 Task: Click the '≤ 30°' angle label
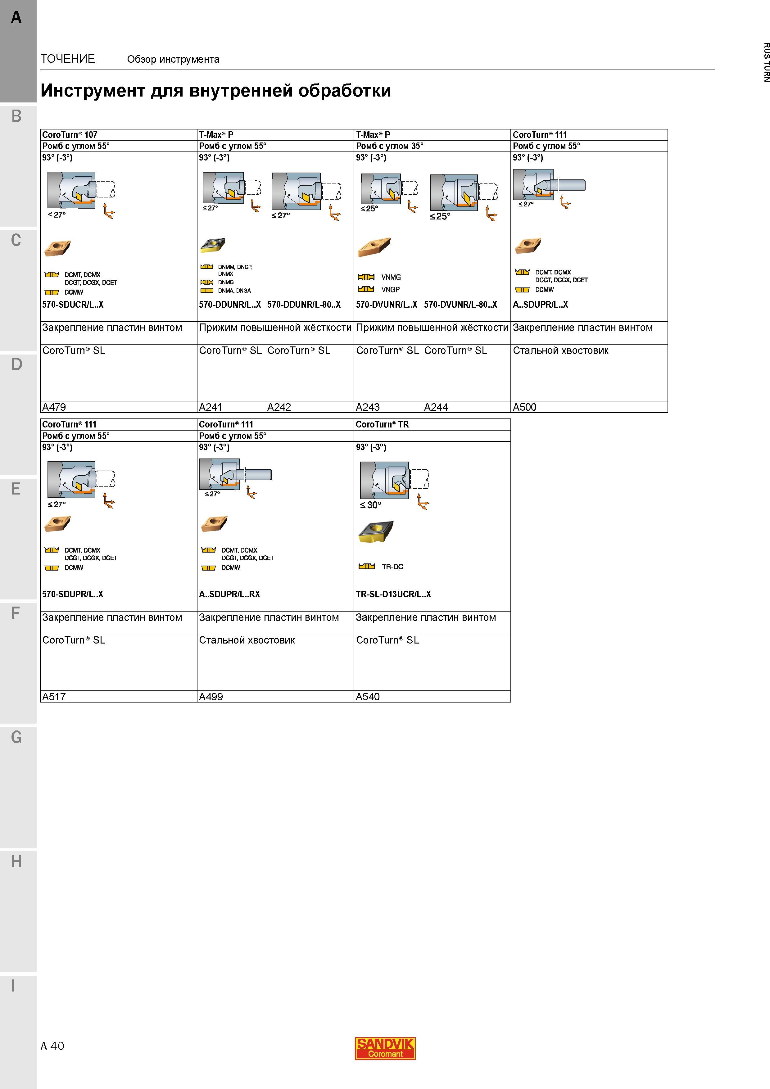pos(370,505)
